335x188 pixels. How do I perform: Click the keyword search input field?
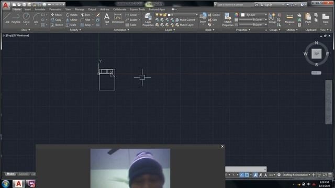pyautogui.click(x=235, y=5)
